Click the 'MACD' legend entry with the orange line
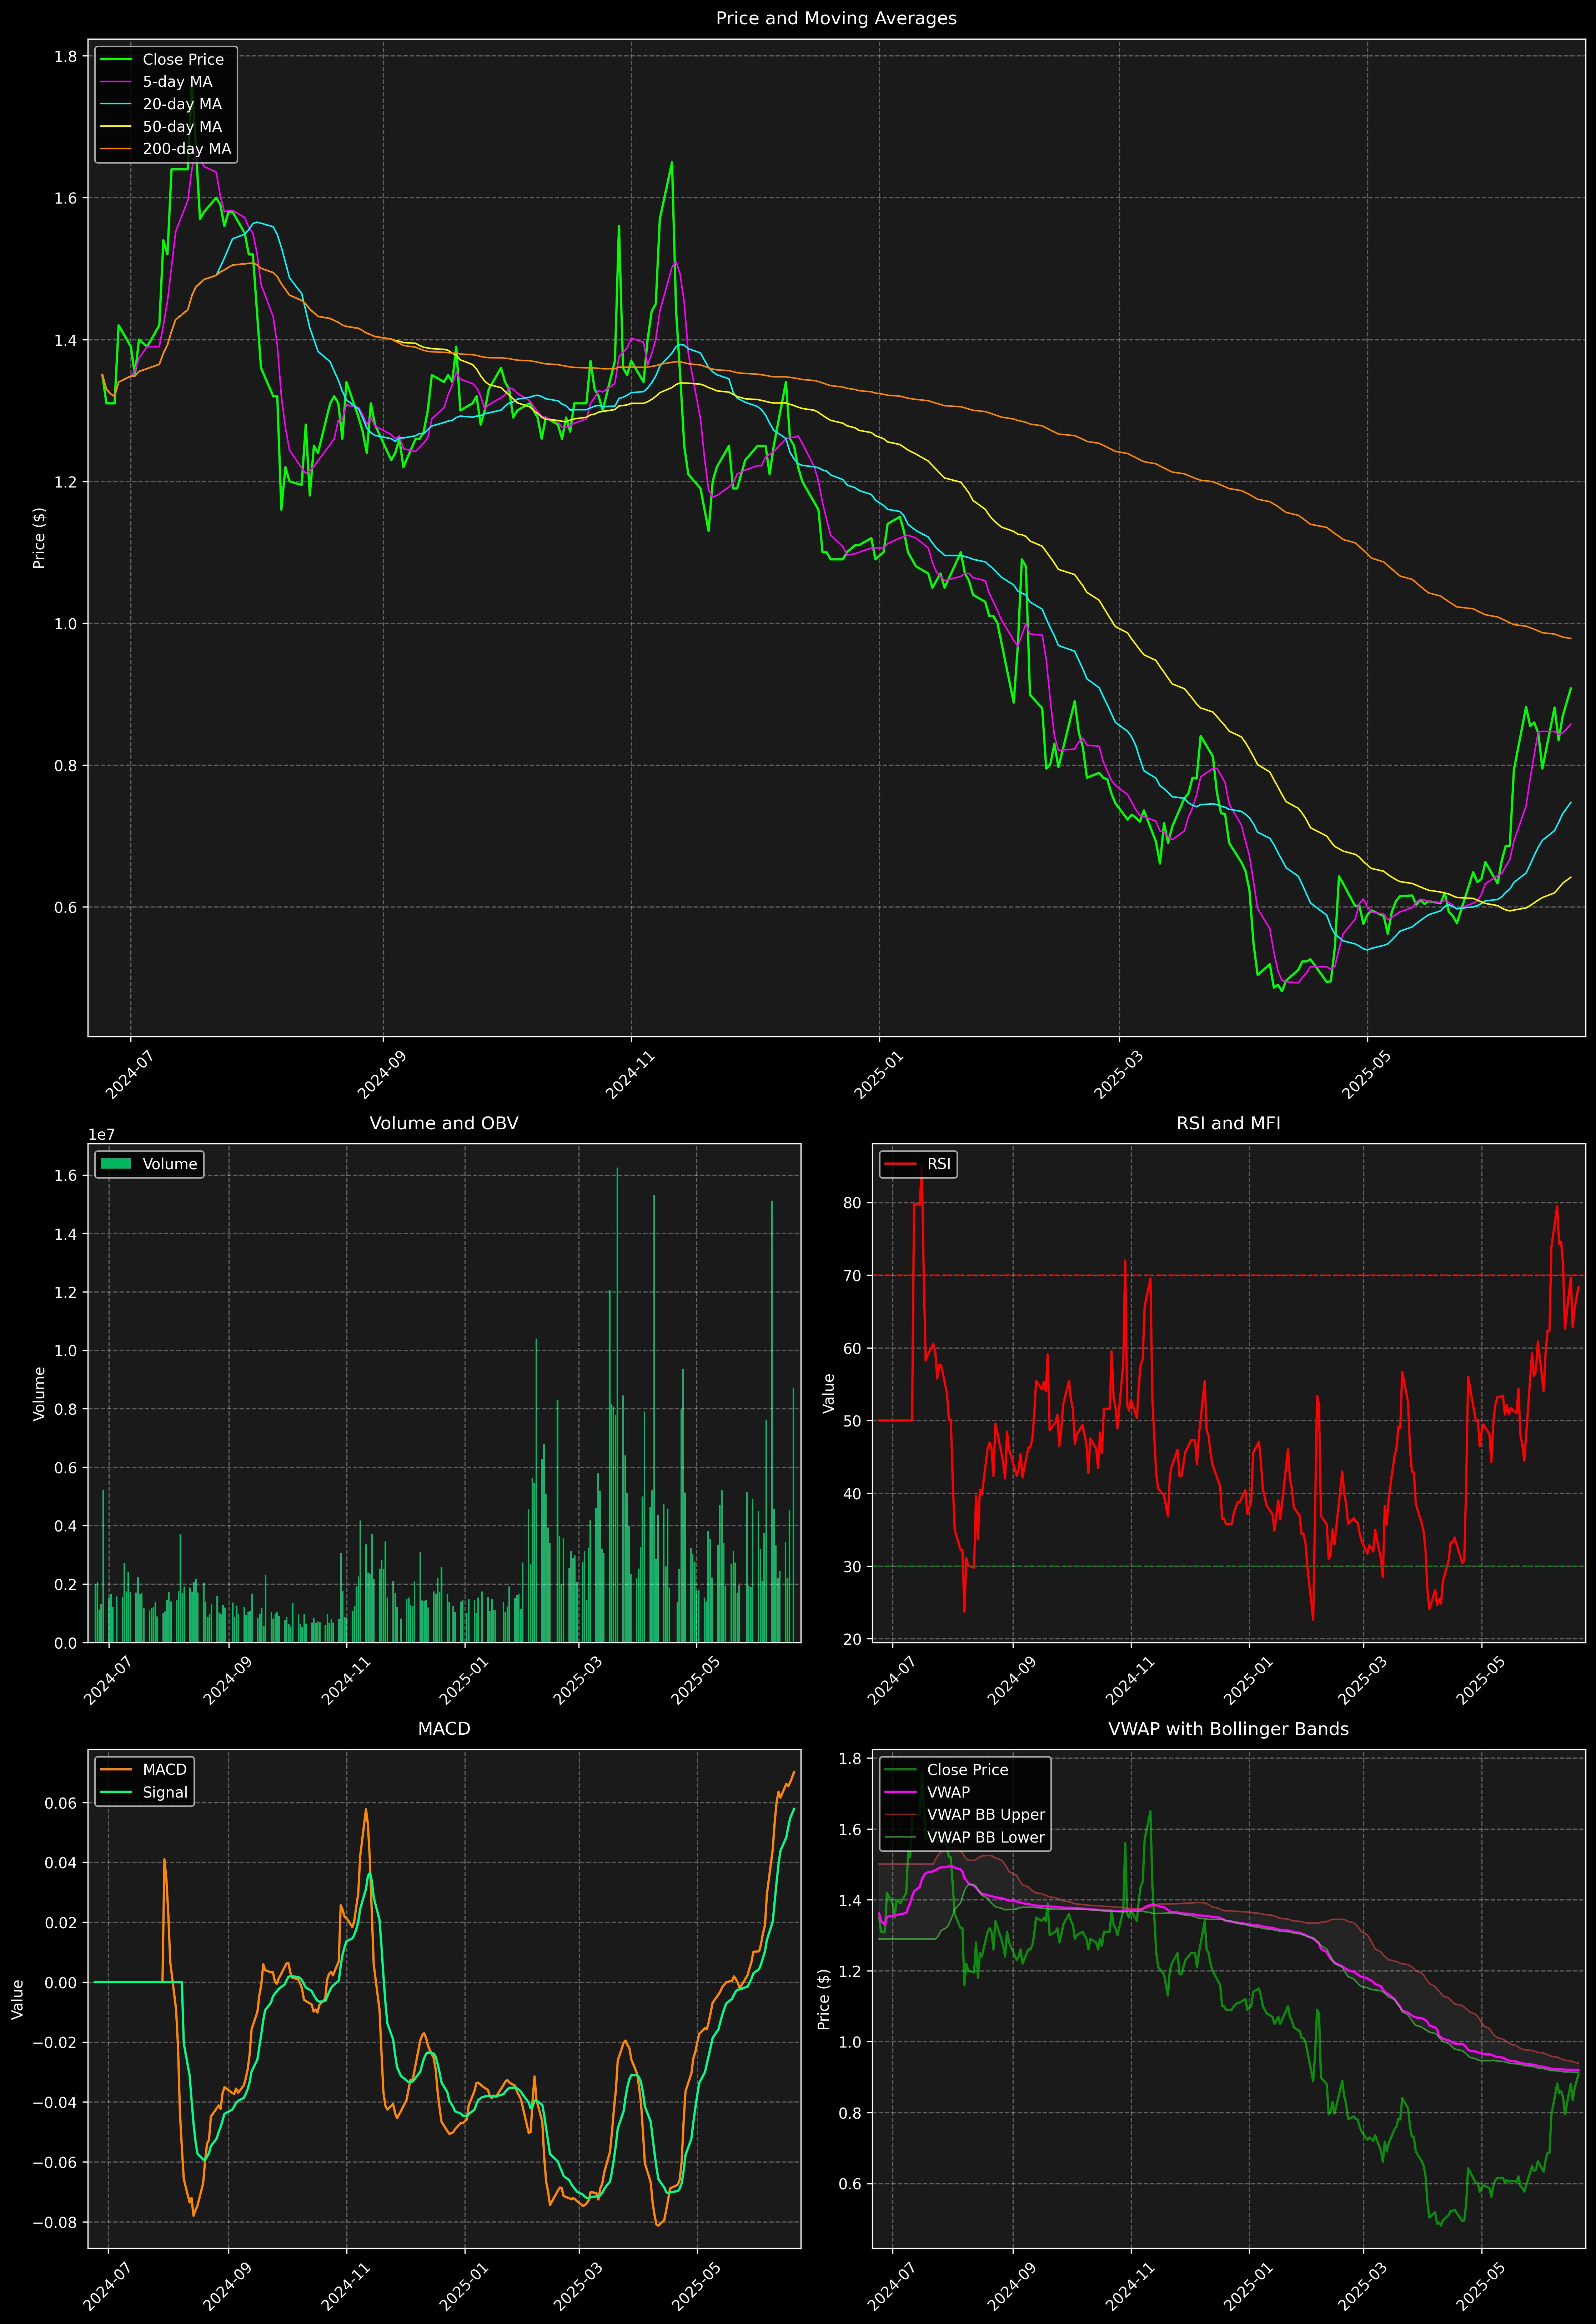This screenshot has width=1596, height=2324. pyautogui.click(x=144, y=1770)
